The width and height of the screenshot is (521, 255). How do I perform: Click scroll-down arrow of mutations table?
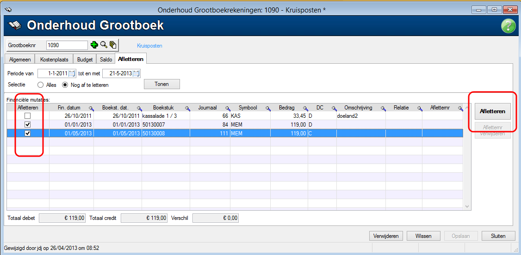(467, 206)
